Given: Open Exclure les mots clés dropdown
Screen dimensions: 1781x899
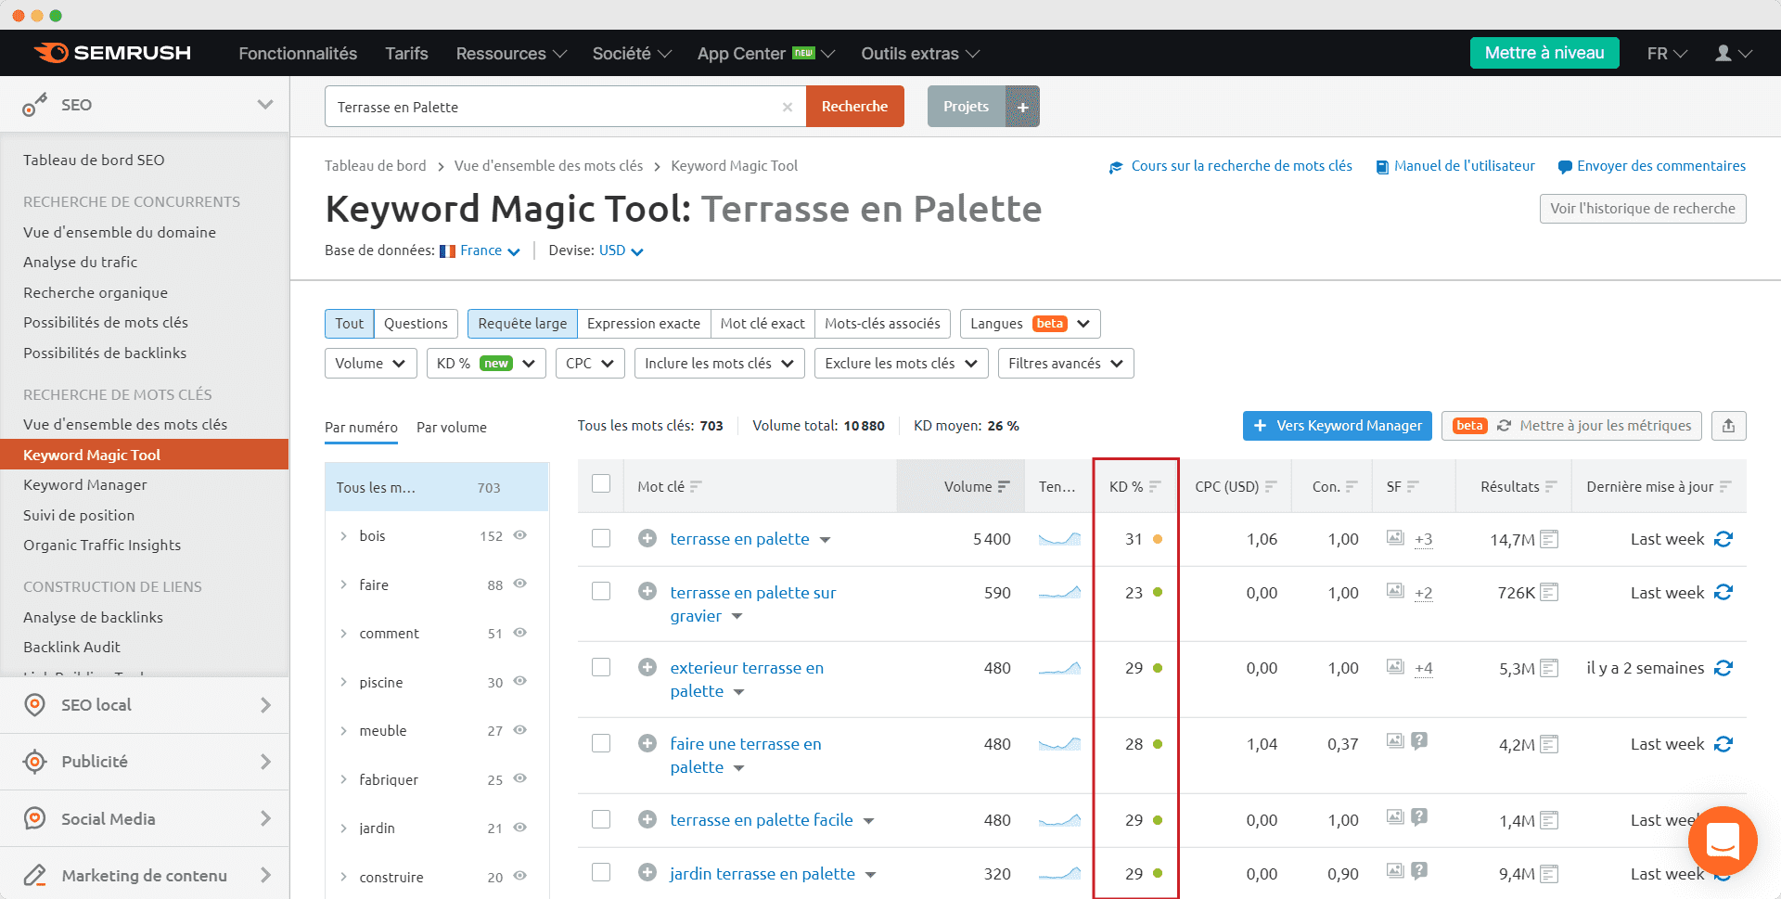Looking at the screenshot, I should pos(901,363).
